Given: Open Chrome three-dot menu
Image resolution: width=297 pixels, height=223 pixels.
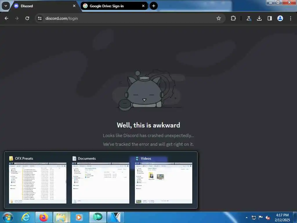Looking at the screenshot, I should (291, 18).
